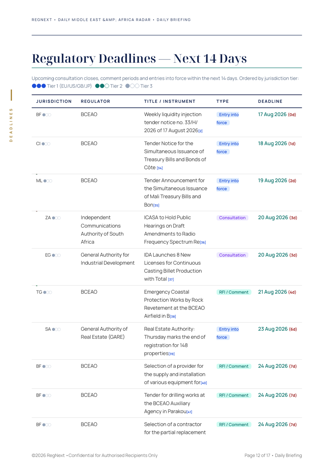This screenshot has width=334, height=473.
Task: Click 'Selection of a contractor' title
Action: pos(175,428)
